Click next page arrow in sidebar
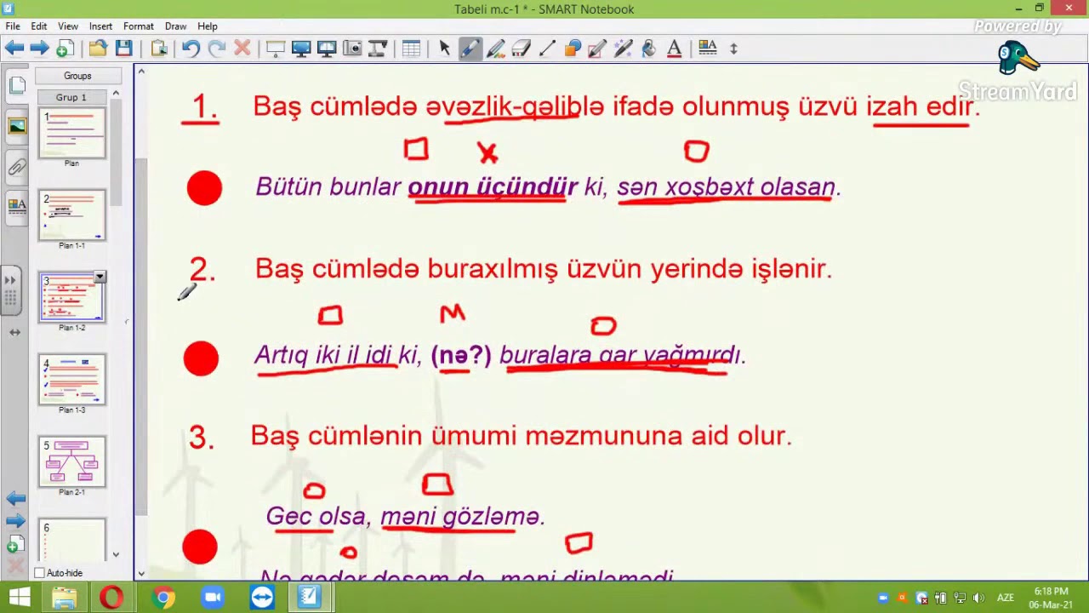Image resolution: width=1089 pixels, height=613 pixels. point(15,521)
